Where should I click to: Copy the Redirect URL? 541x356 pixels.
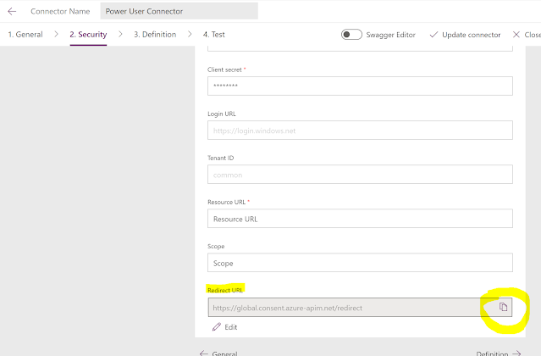pyautogui.click(x=503, y=307)
